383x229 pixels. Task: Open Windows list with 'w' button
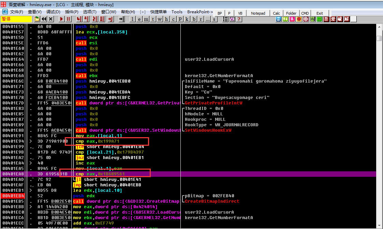coord(160,19)
